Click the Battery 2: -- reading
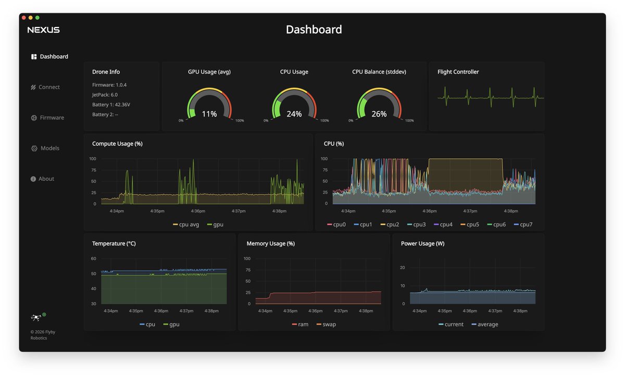The width and height of the screenshot is (625, 377). (x=105, y=115)
